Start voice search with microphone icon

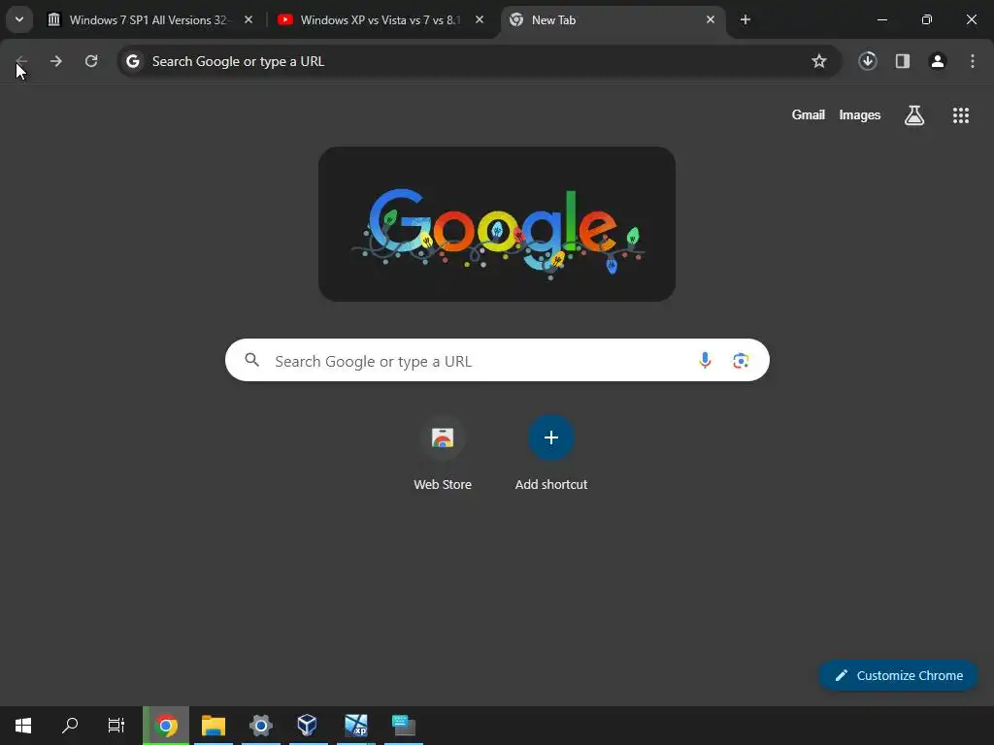pyautogui.click(x=705, y=361)
